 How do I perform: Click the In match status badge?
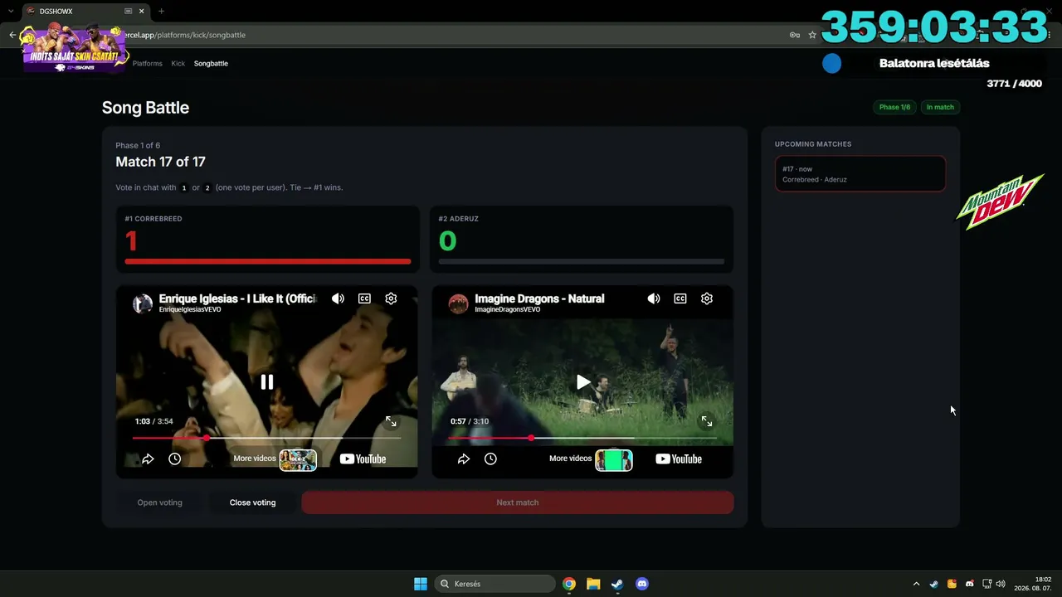pos(940,107)
